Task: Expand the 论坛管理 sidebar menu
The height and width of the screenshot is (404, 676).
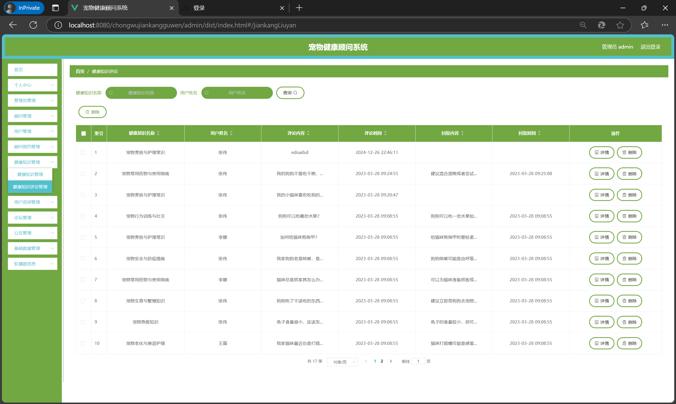Action: click(32, 218)
